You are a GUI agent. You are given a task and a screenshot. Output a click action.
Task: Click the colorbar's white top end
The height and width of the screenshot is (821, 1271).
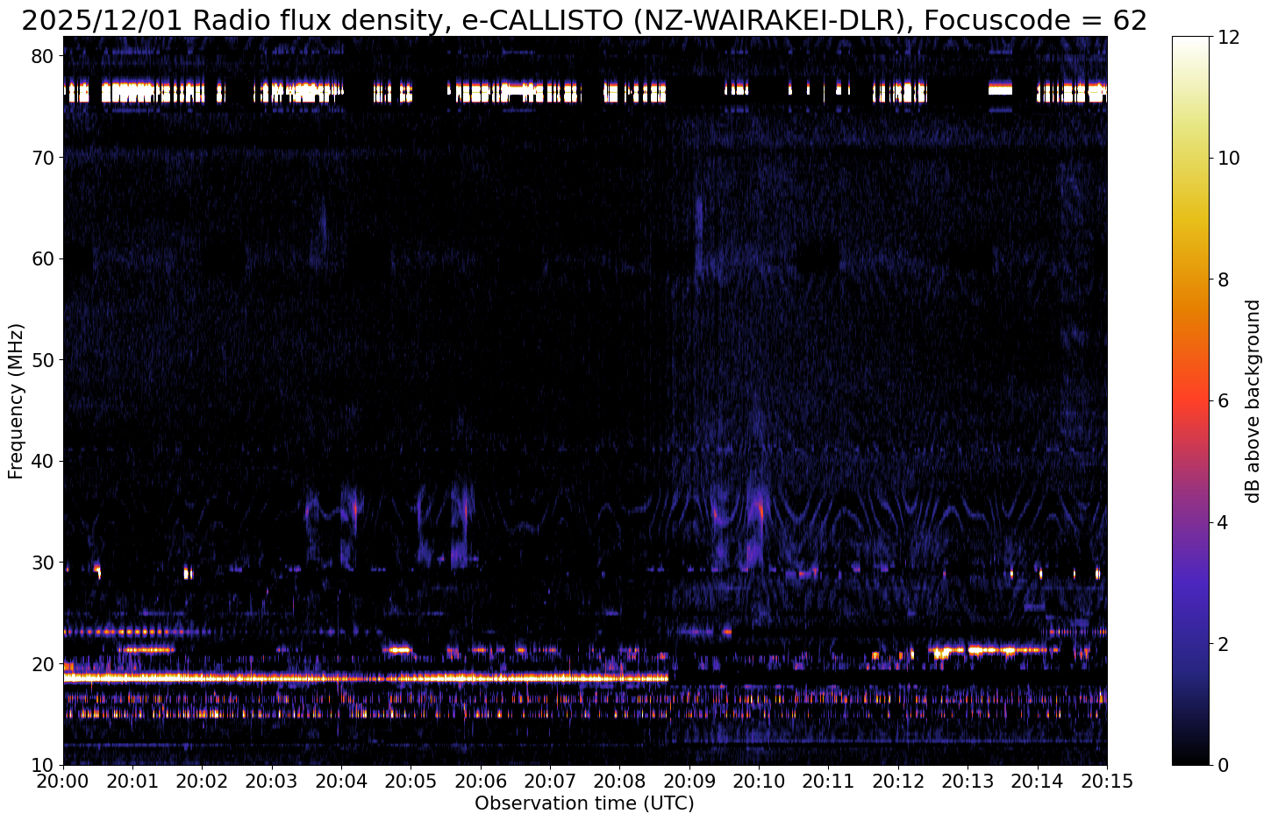click(x=1190, y=40)
